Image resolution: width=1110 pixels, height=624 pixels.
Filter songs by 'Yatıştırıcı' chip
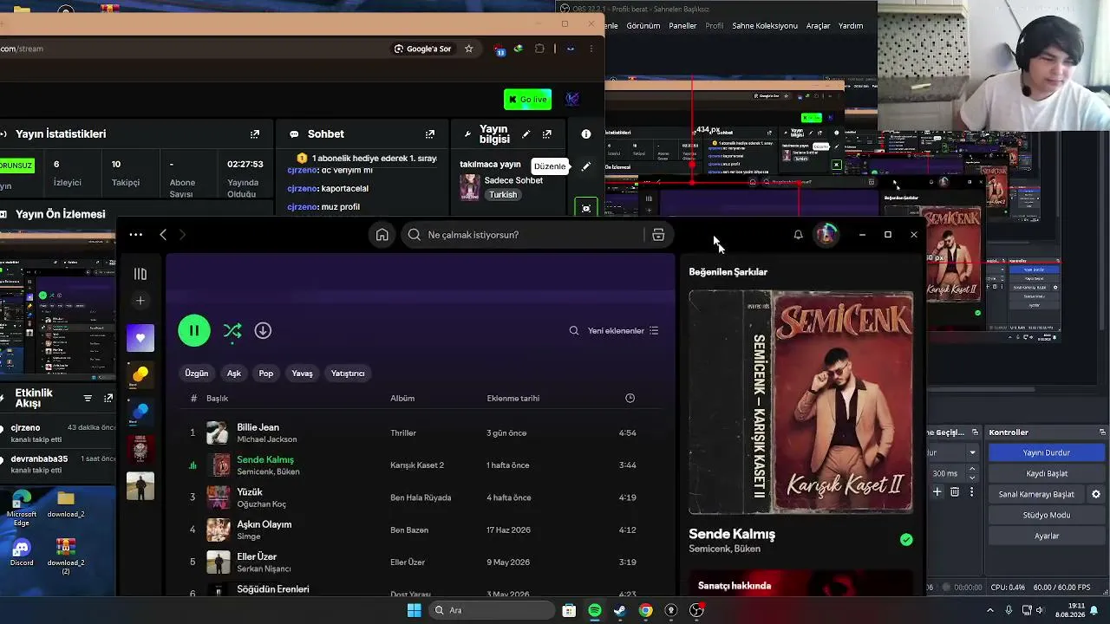click(x=348, y=374)
